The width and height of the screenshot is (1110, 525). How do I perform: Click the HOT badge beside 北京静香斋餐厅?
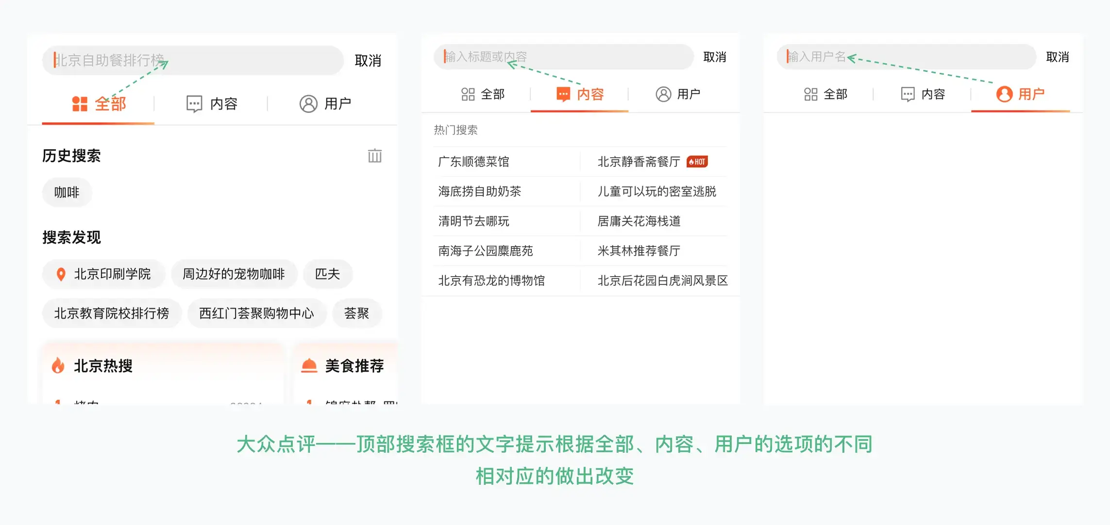pos(697,162)
